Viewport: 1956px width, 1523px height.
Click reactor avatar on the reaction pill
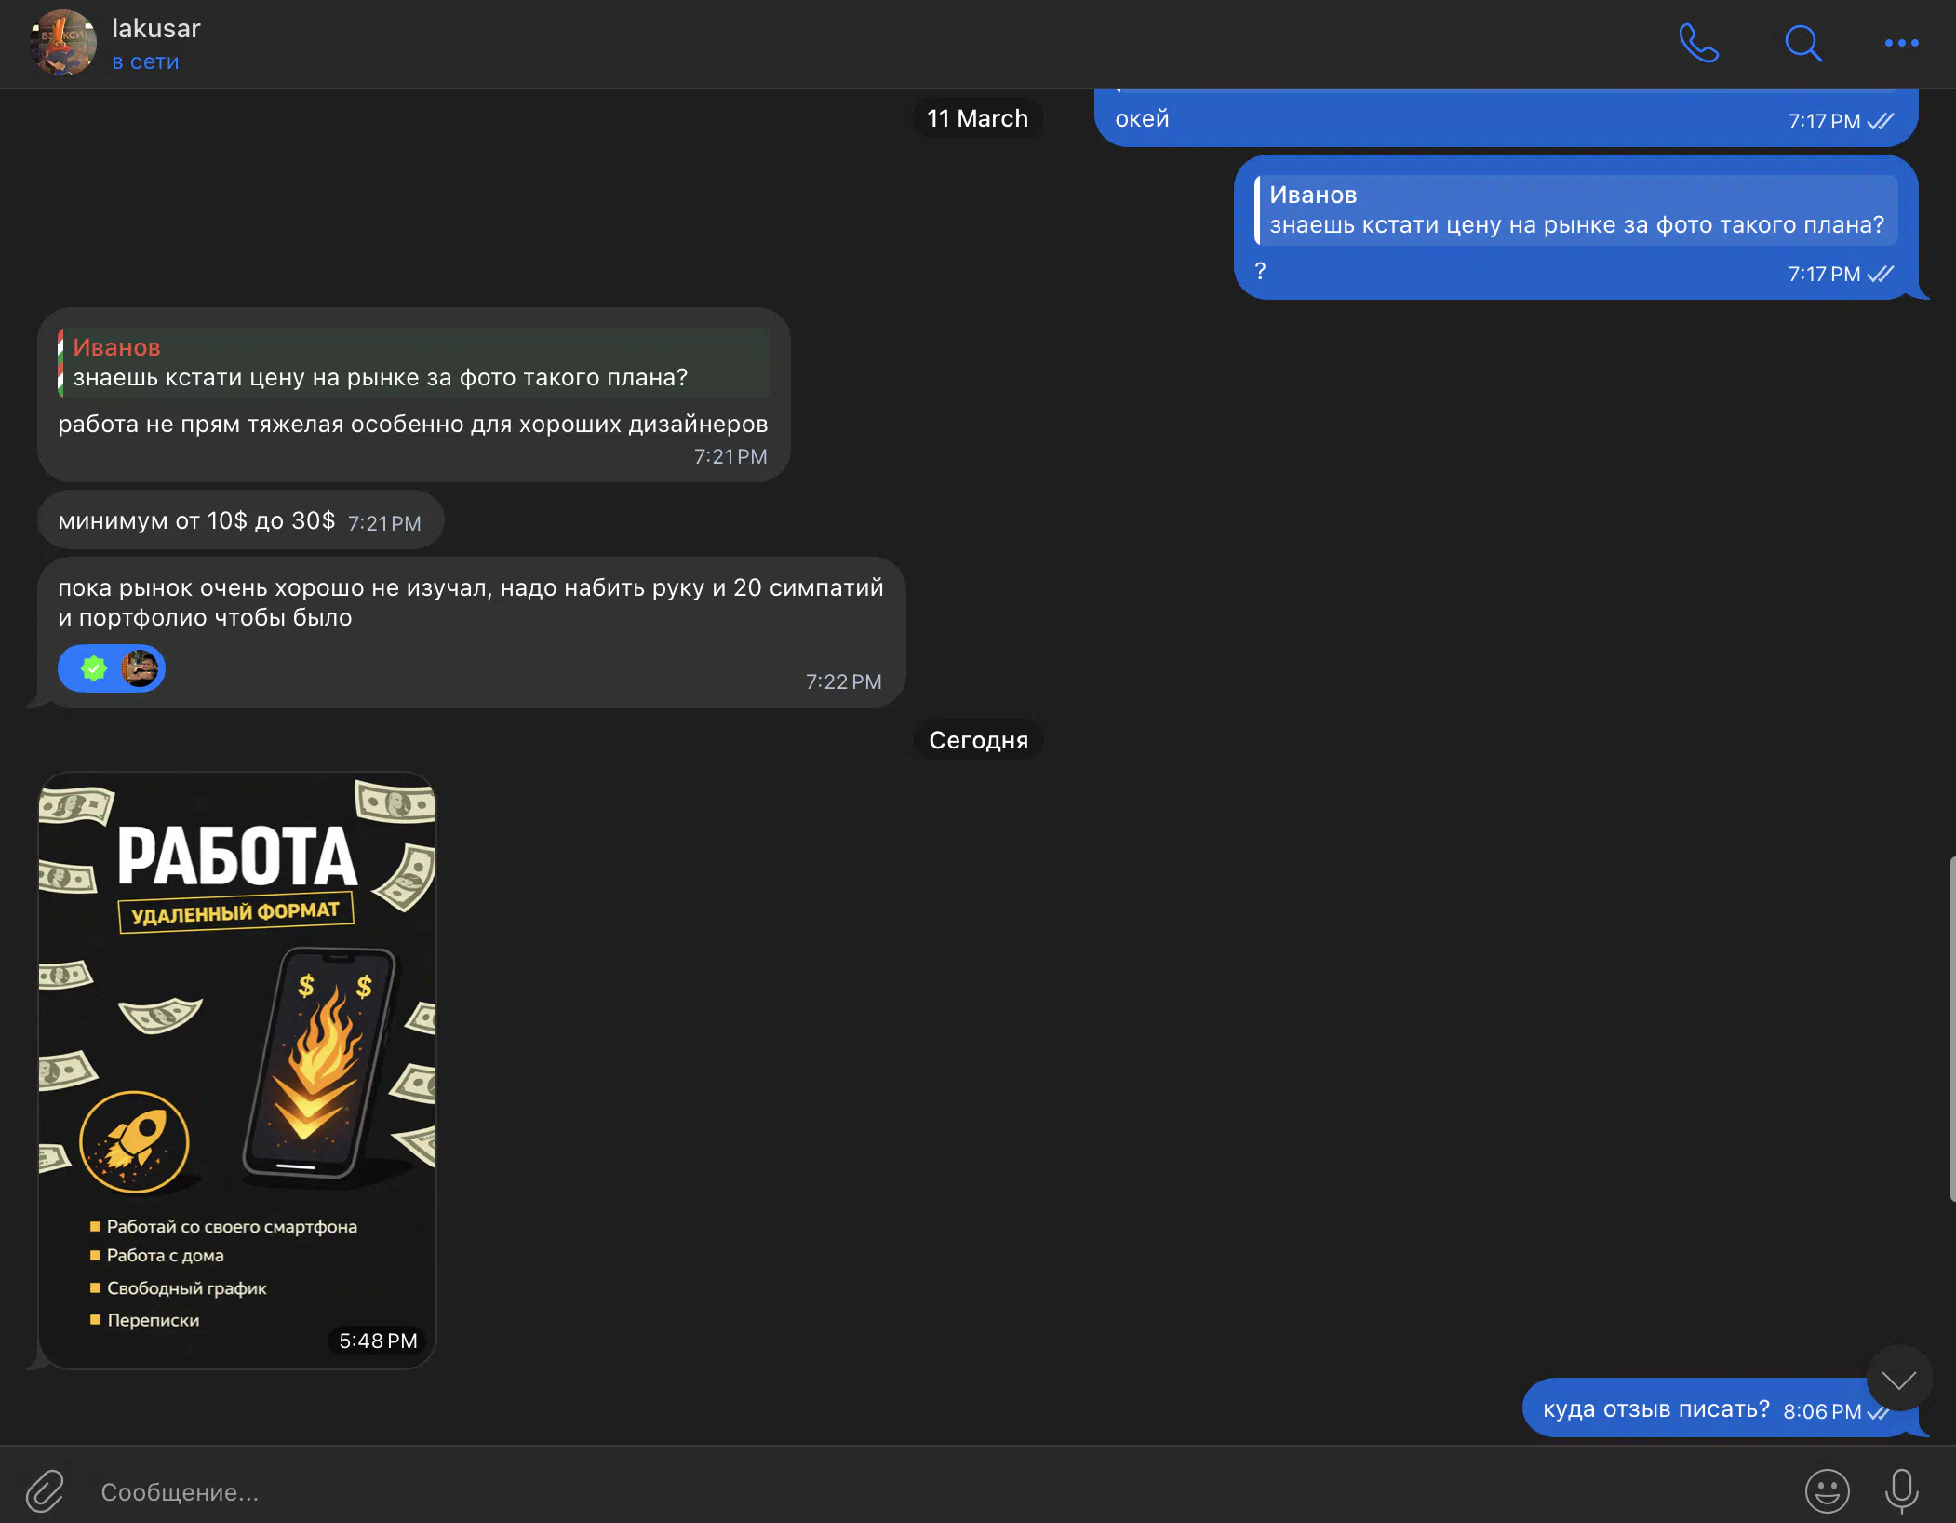140,668
